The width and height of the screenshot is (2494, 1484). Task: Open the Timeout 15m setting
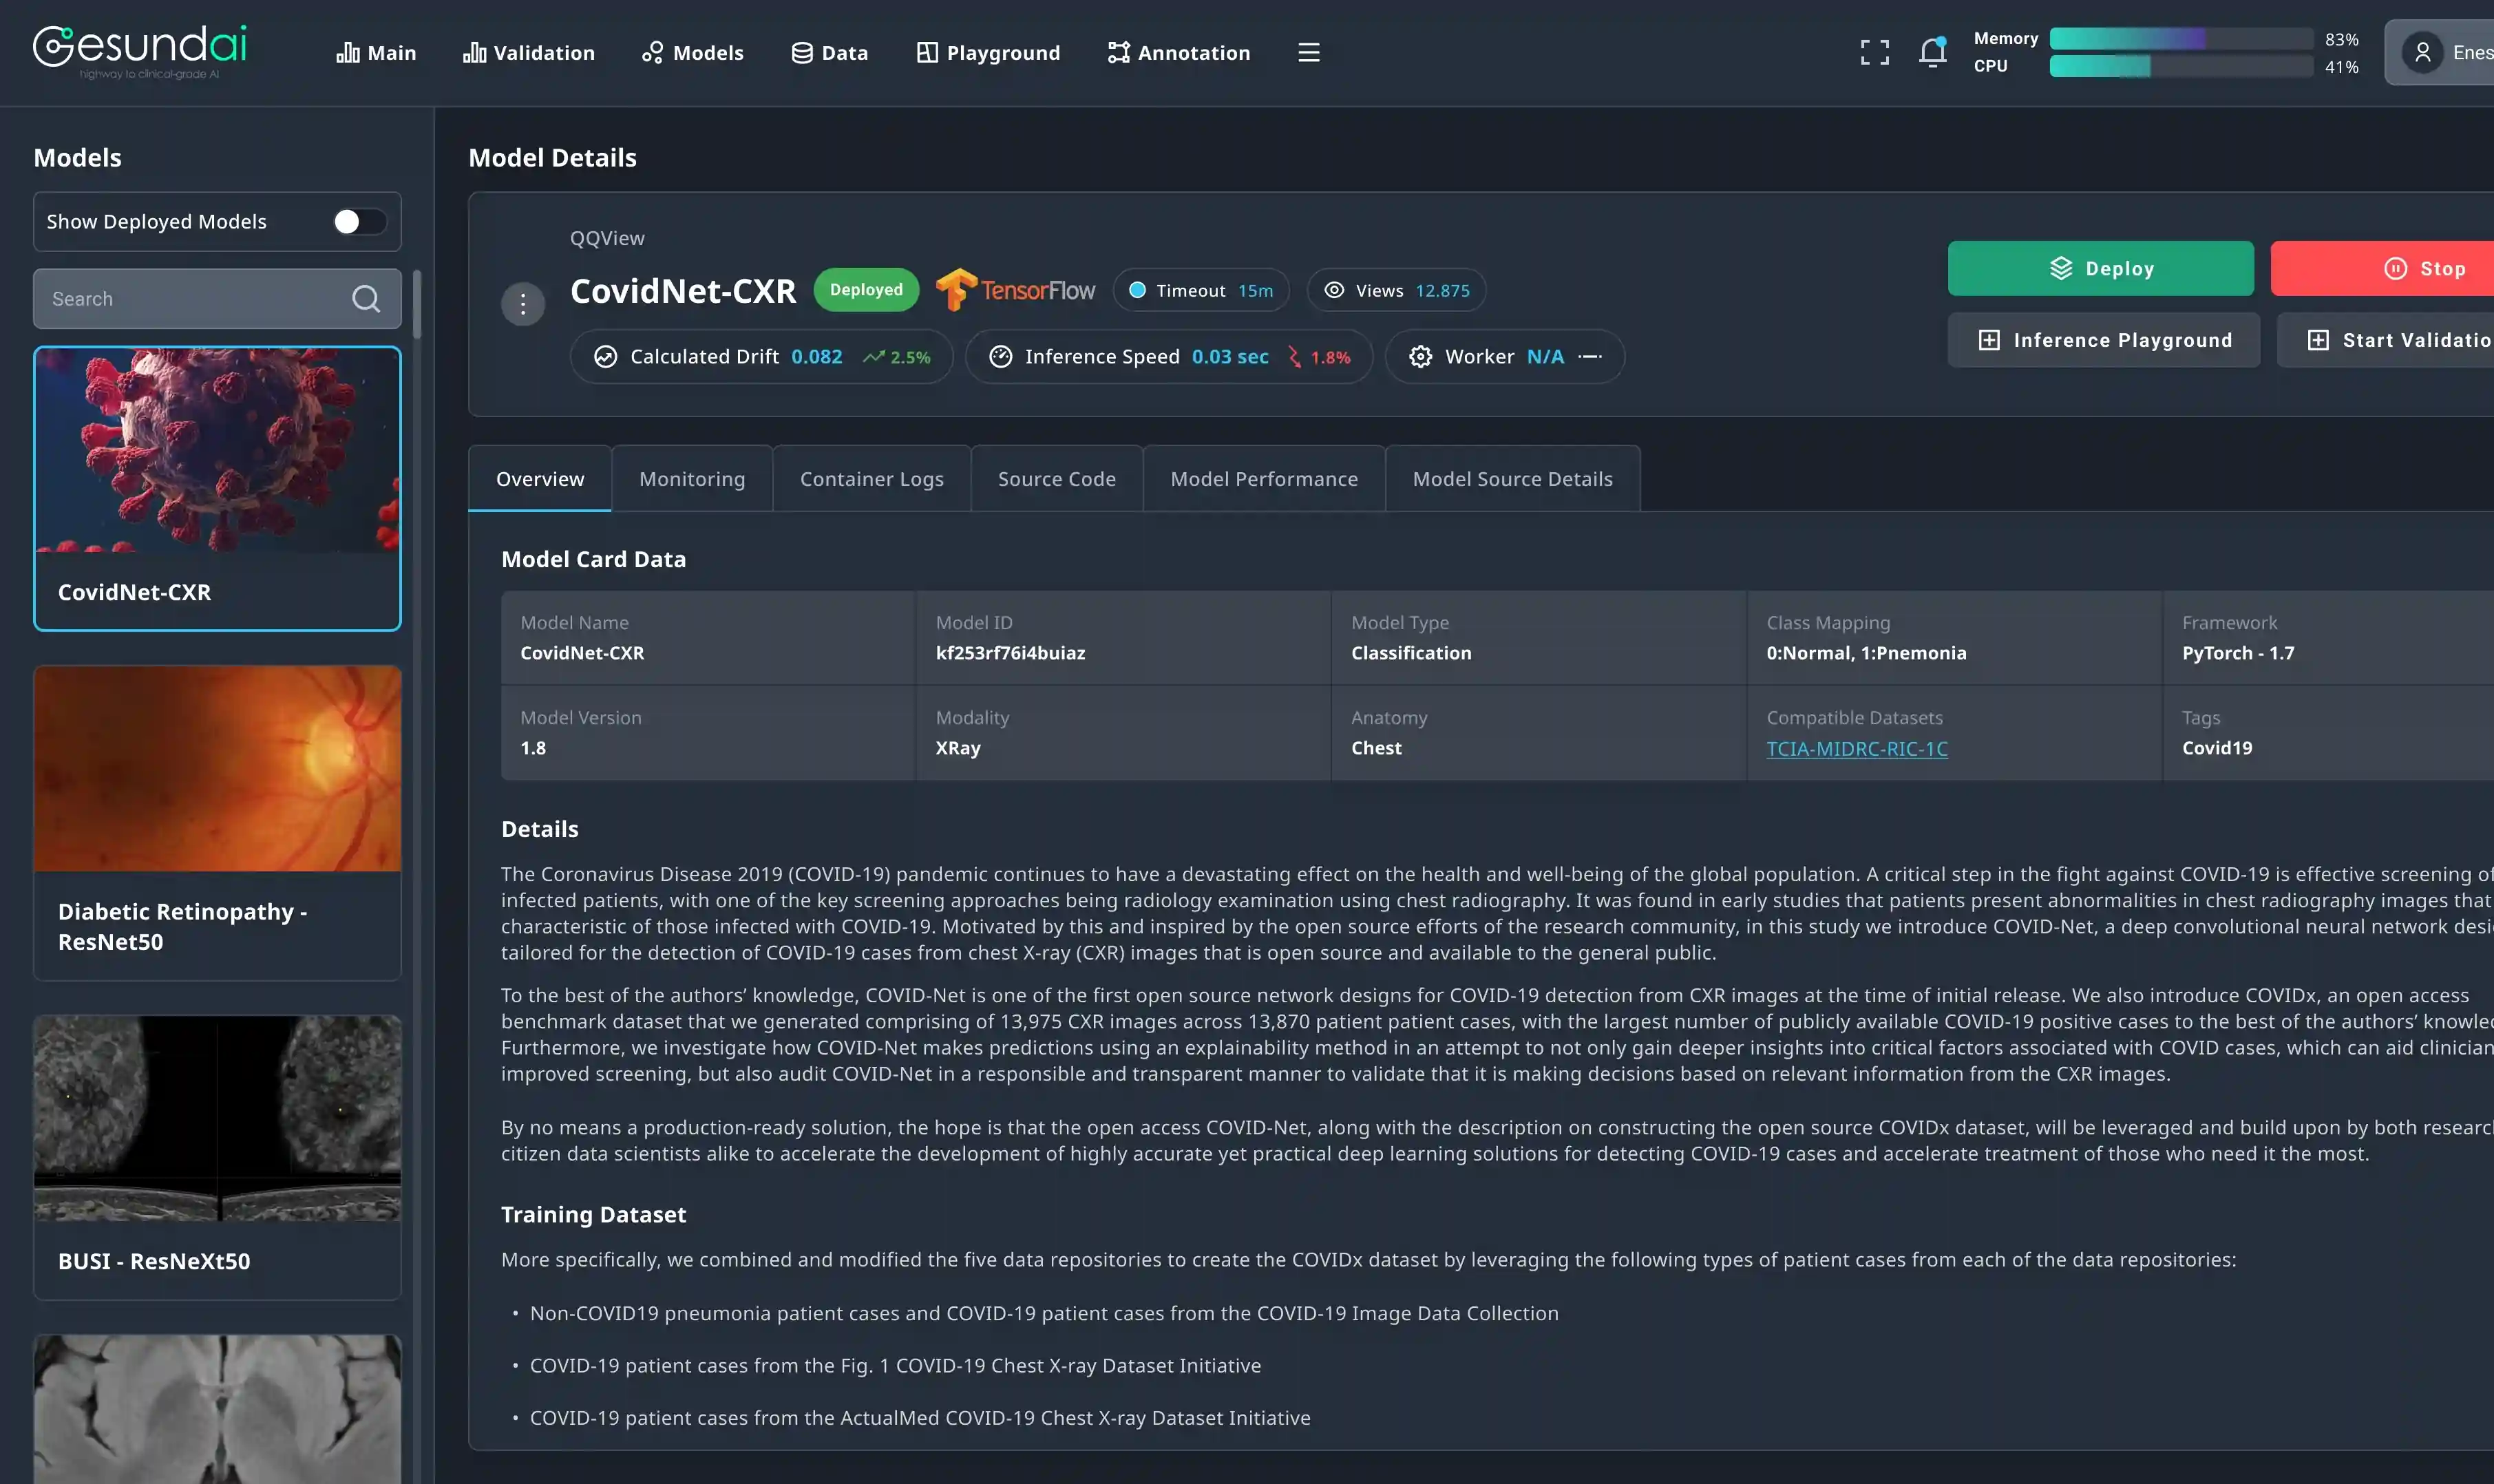pyautogui.click(x=1201, y=290)
